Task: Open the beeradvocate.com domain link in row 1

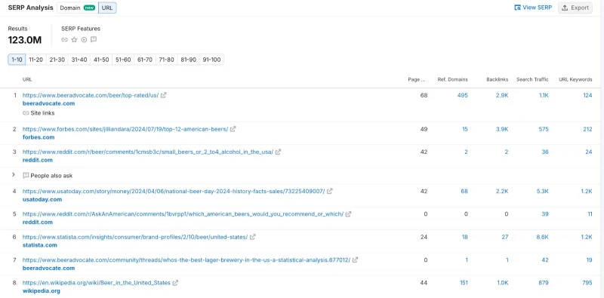Action: click(x=48, y=103)
